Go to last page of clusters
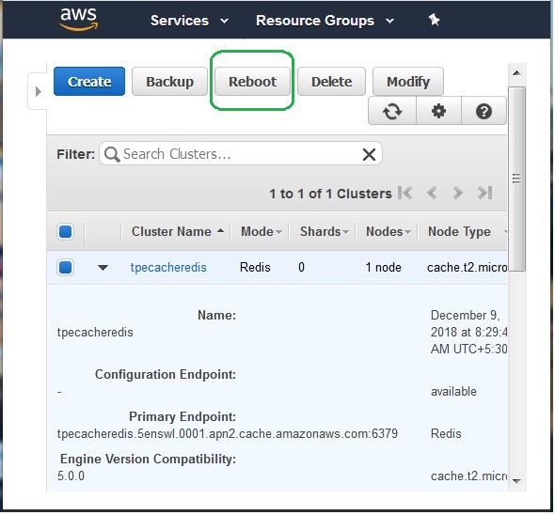 tap(484, 194)
